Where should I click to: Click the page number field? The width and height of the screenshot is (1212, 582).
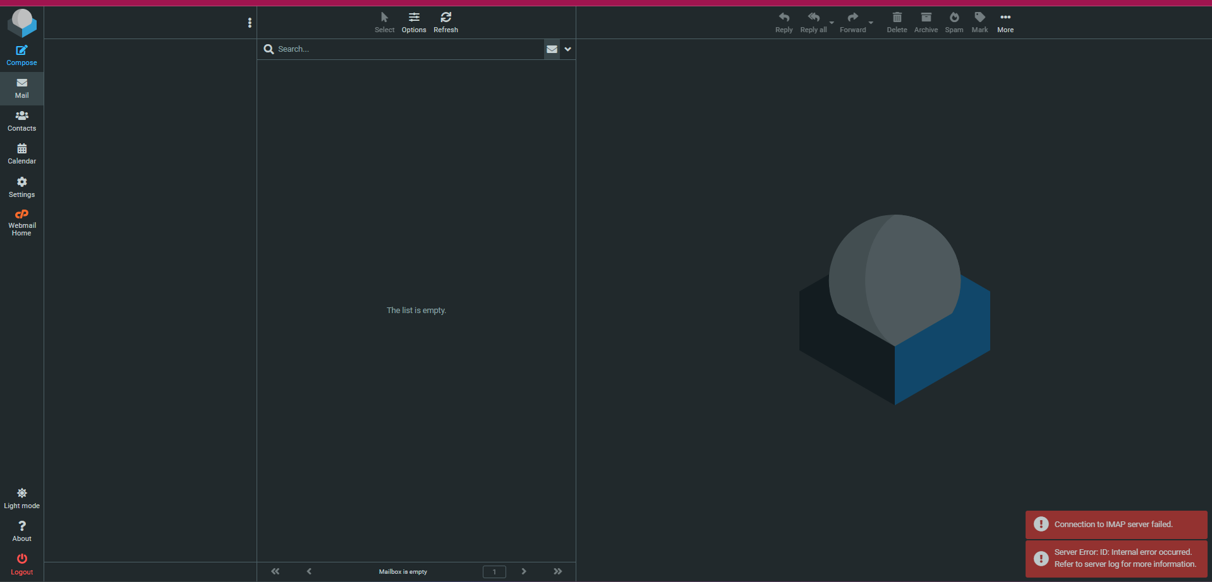tap(494, 572)
